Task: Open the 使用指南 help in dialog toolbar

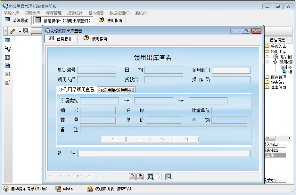Action: [x=95, y=39]
